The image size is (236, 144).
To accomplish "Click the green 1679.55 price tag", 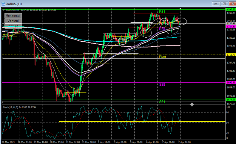I will tap(231, 100).
